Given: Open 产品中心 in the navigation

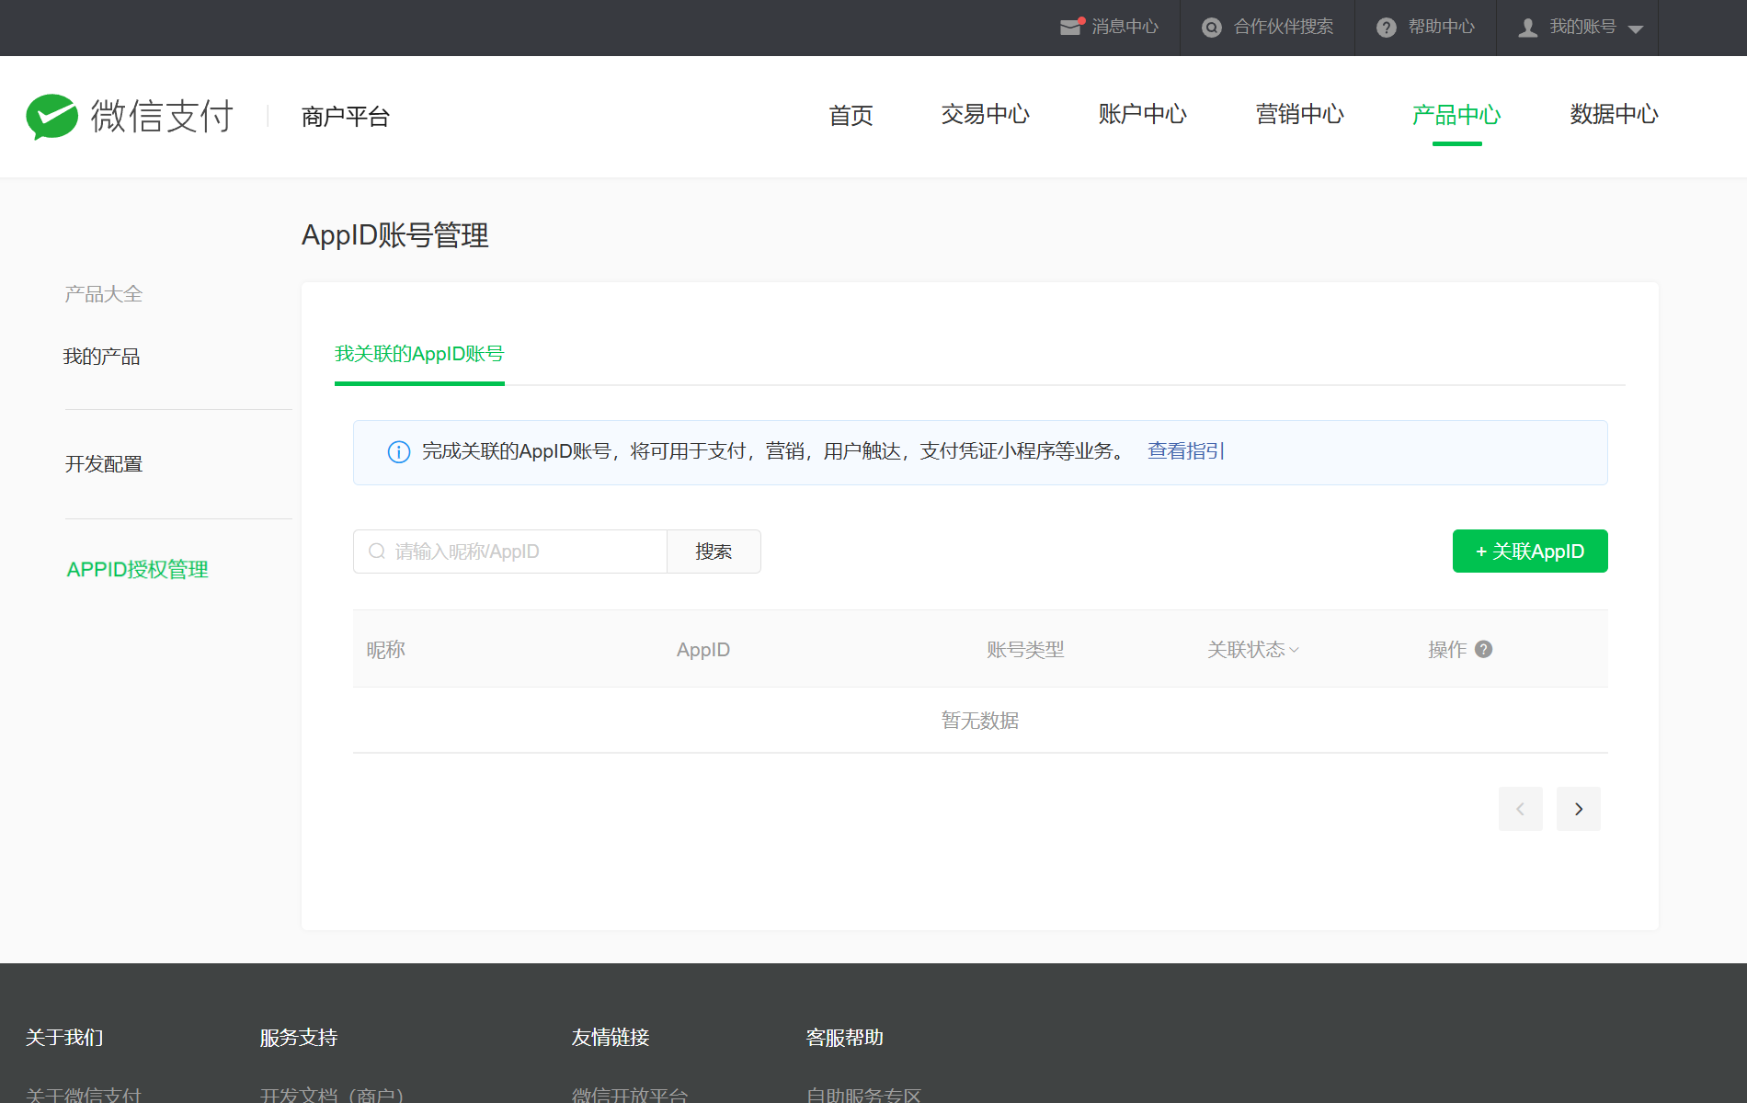Looking at the screenshot, I should pyautogui.click(x=1456, y=115).
